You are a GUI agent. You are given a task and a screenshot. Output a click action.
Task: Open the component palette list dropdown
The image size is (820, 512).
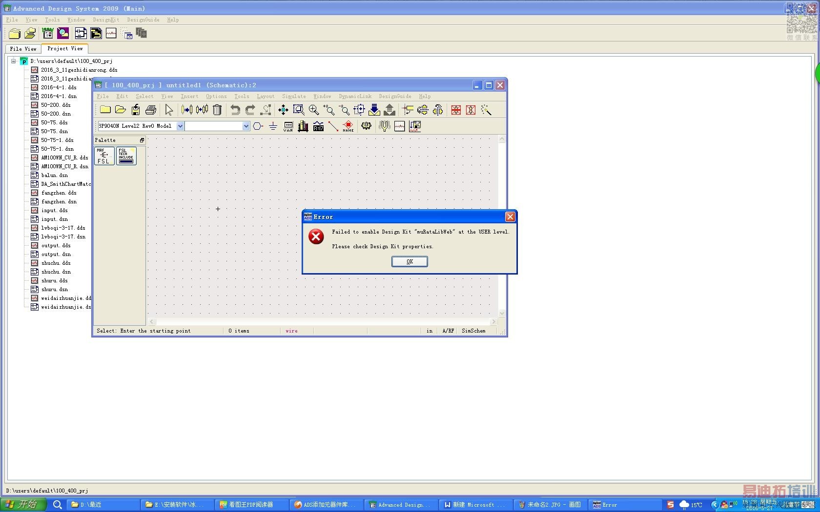pos(180,126)
